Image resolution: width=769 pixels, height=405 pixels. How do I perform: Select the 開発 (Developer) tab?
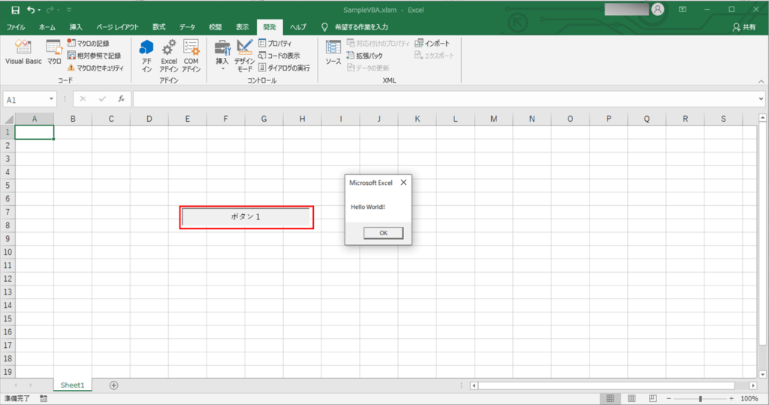point(270,27)
